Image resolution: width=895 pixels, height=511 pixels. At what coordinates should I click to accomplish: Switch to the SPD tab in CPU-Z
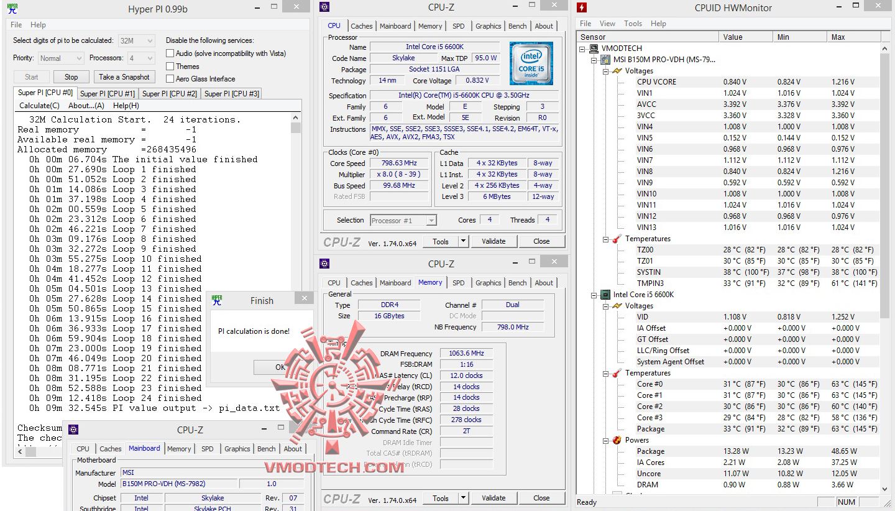coord(459,25)
